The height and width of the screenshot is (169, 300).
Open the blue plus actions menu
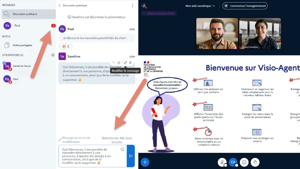pyautogui.click(x=145, y=162)
